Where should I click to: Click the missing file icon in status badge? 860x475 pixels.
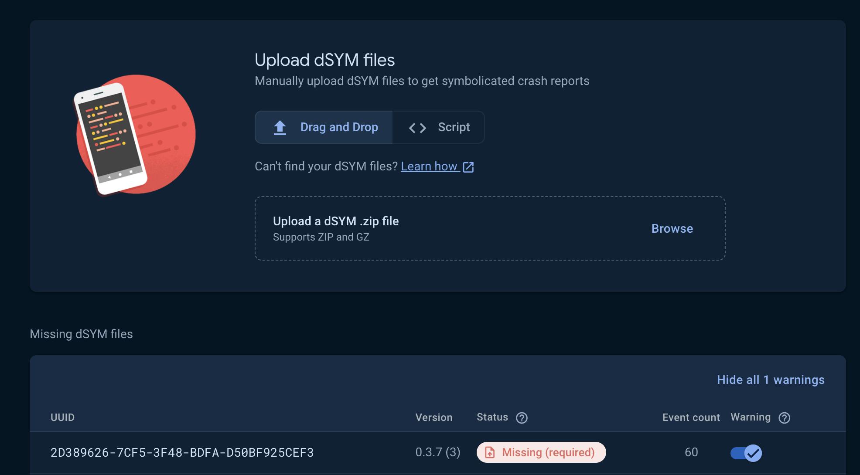pos(490,452)
